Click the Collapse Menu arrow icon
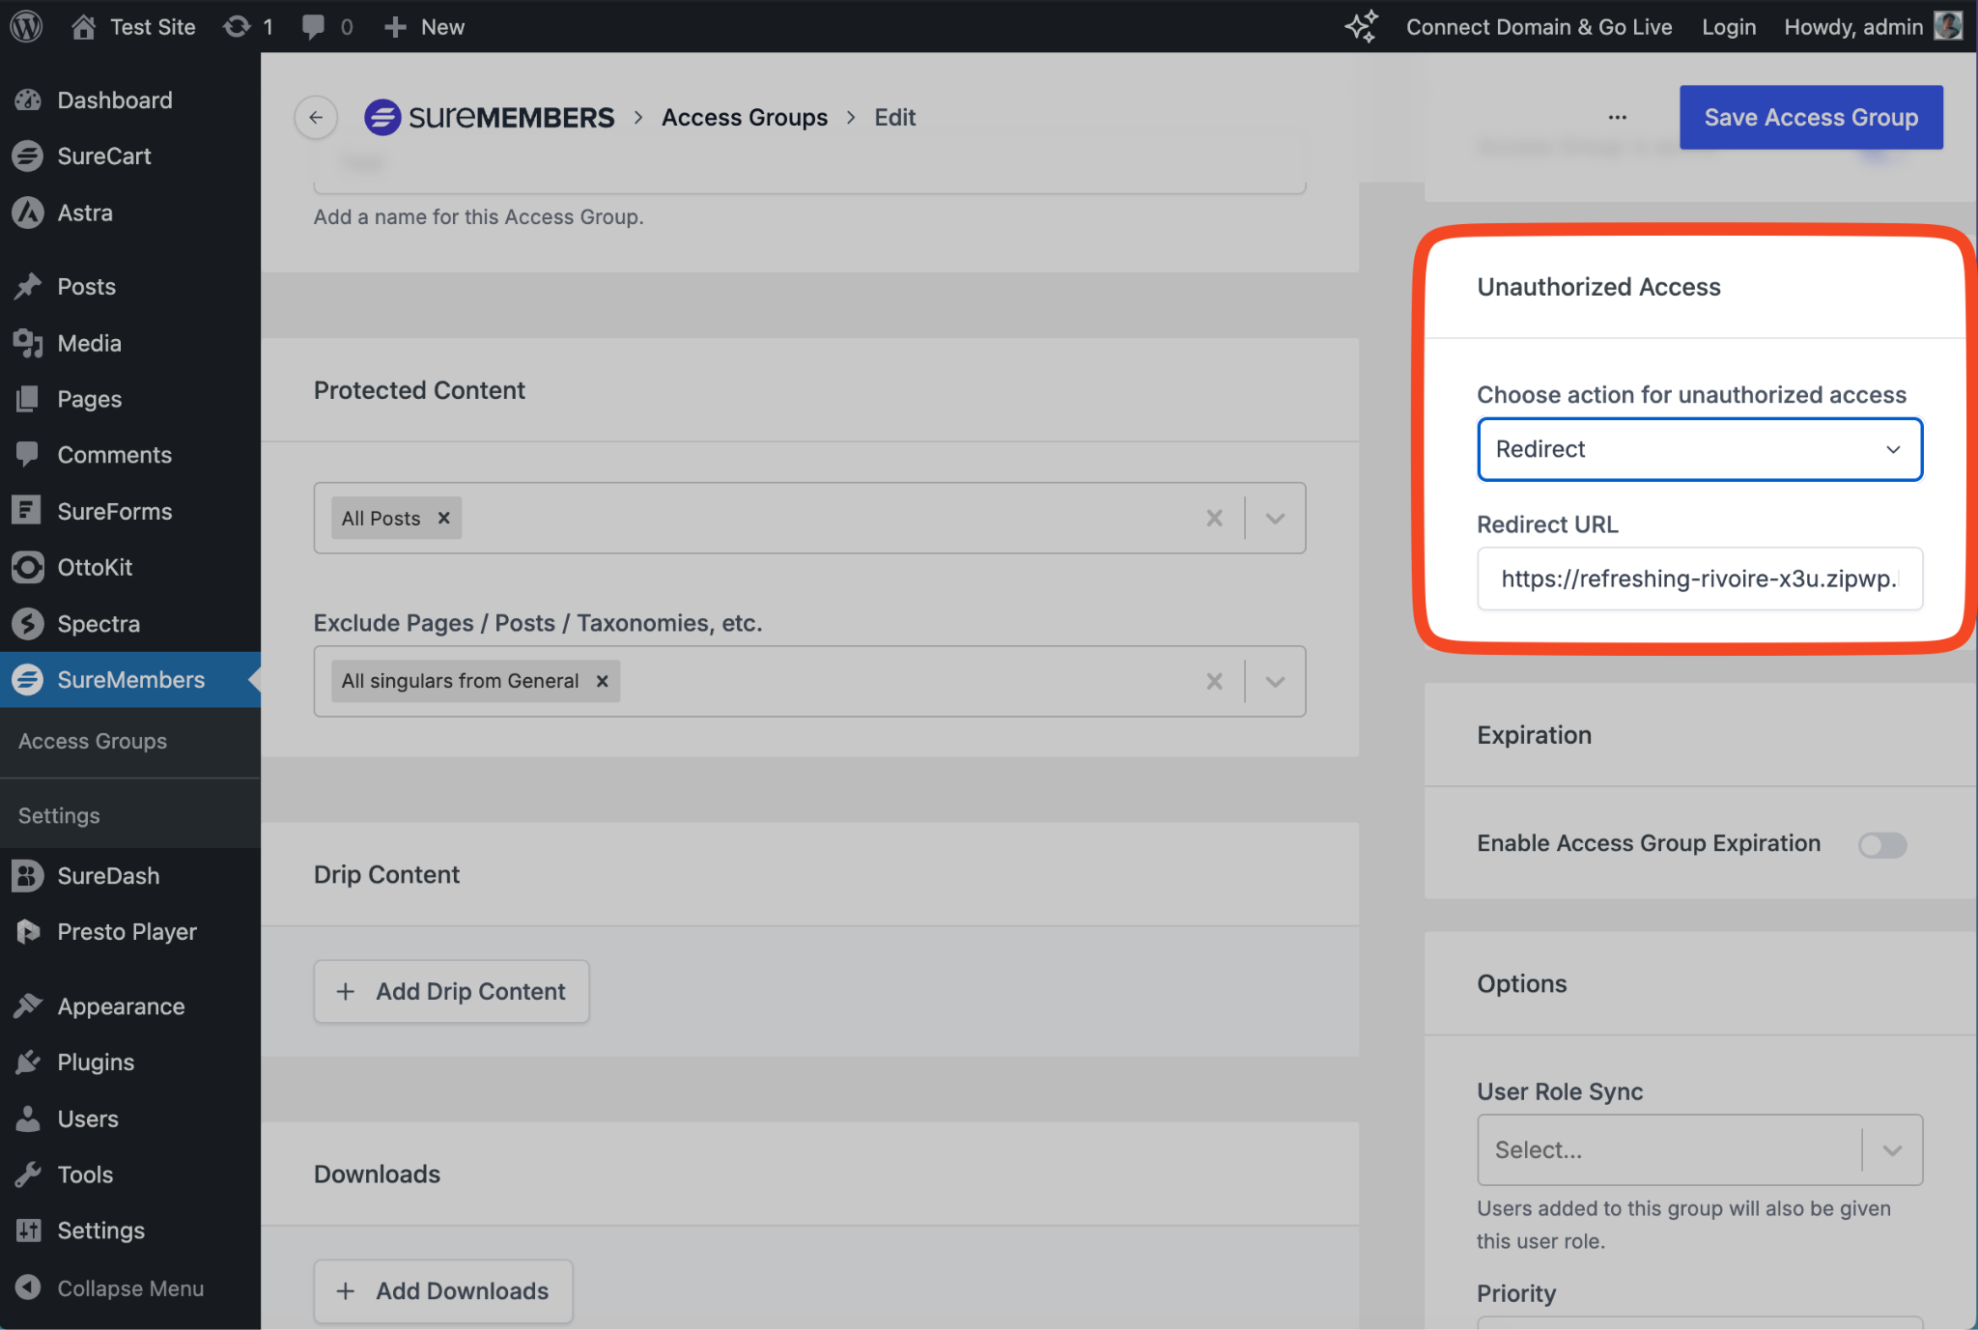The image size is (1978, 1330). 27,1288
